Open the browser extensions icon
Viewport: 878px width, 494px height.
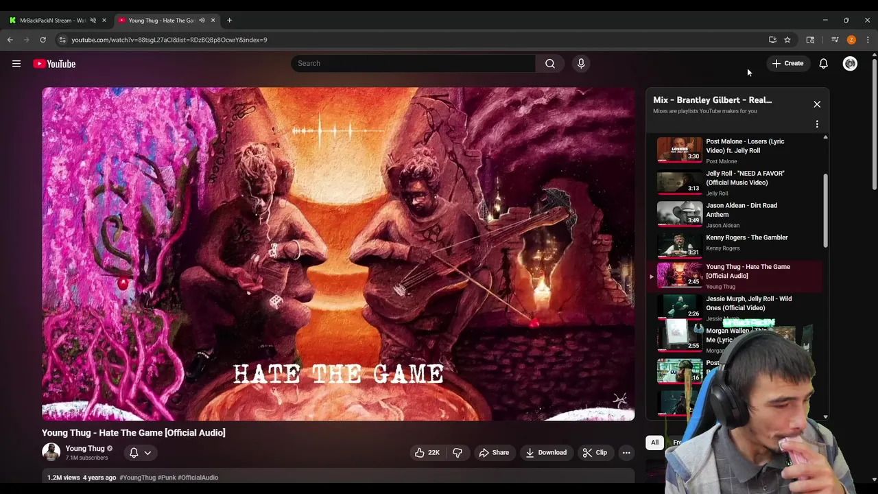click(x=810, y=40)
